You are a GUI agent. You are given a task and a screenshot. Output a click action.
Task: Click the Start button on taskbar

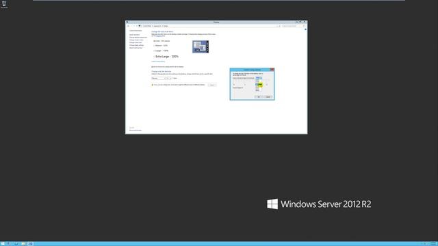3,244
